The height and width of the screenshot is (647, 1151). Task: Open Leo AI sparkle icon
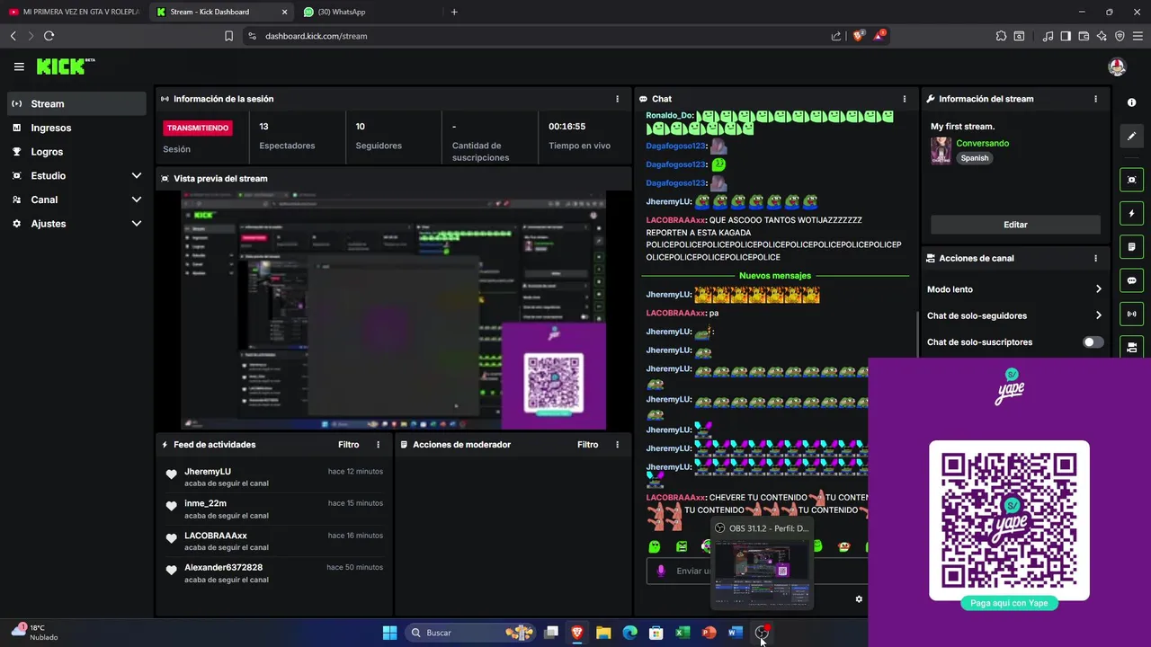pyautogui.click(x=1102, y=36)
